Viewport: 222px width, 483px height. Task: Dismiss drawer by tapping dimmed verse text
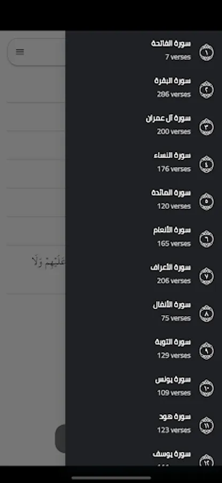click(49, 261)
